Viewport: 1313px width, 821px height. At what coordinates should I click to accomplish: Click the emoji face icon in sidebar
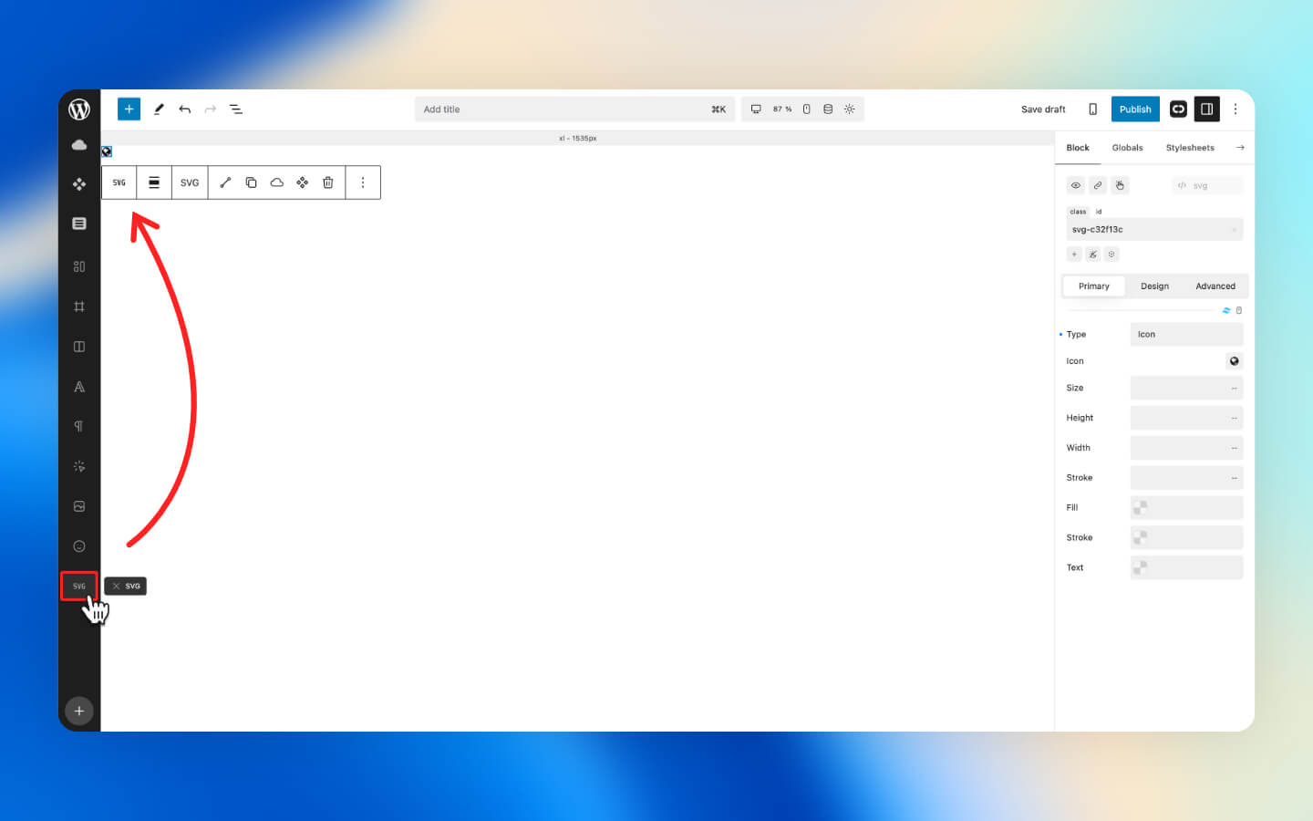pos(79,546)
